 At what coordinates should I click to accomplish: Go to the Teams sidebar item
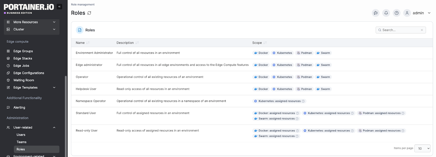point(22,142)
